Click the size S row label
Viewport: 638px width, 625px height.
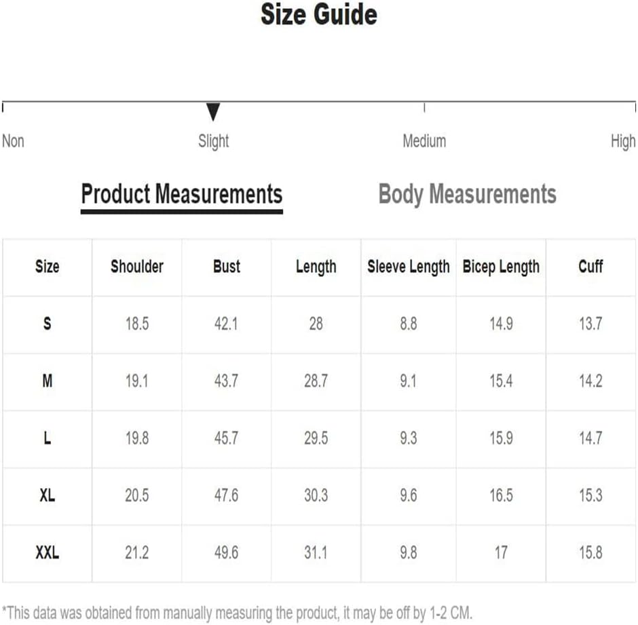pos(48,324)
